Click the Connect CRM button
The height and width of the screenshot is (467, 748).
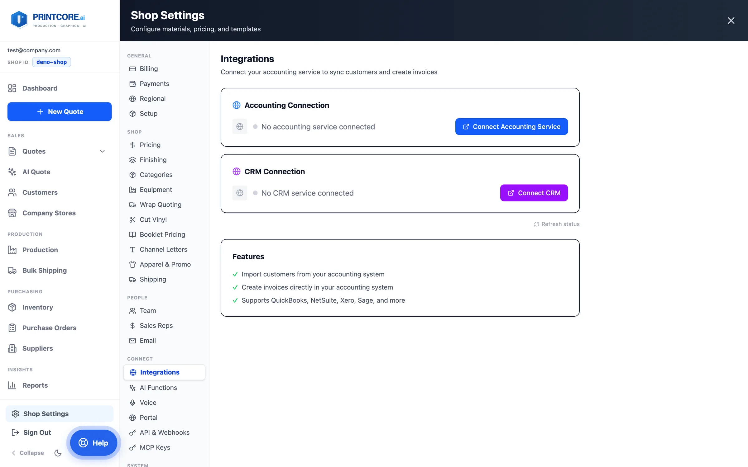coord(534,193)
